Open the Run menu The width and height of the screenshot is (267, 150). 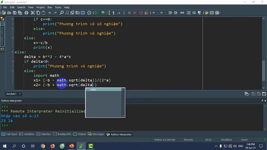point(50,7)
